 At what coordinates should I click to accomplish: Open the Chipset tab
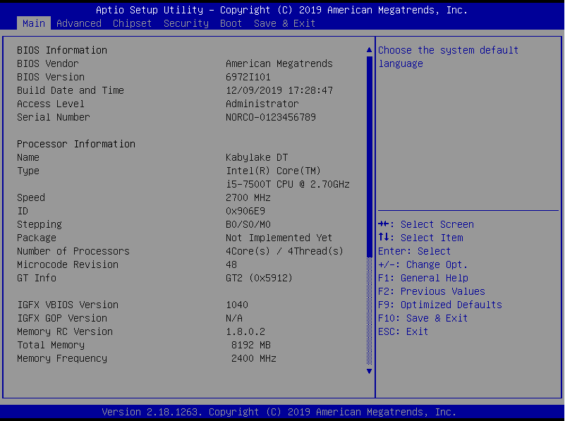[132, 23]
